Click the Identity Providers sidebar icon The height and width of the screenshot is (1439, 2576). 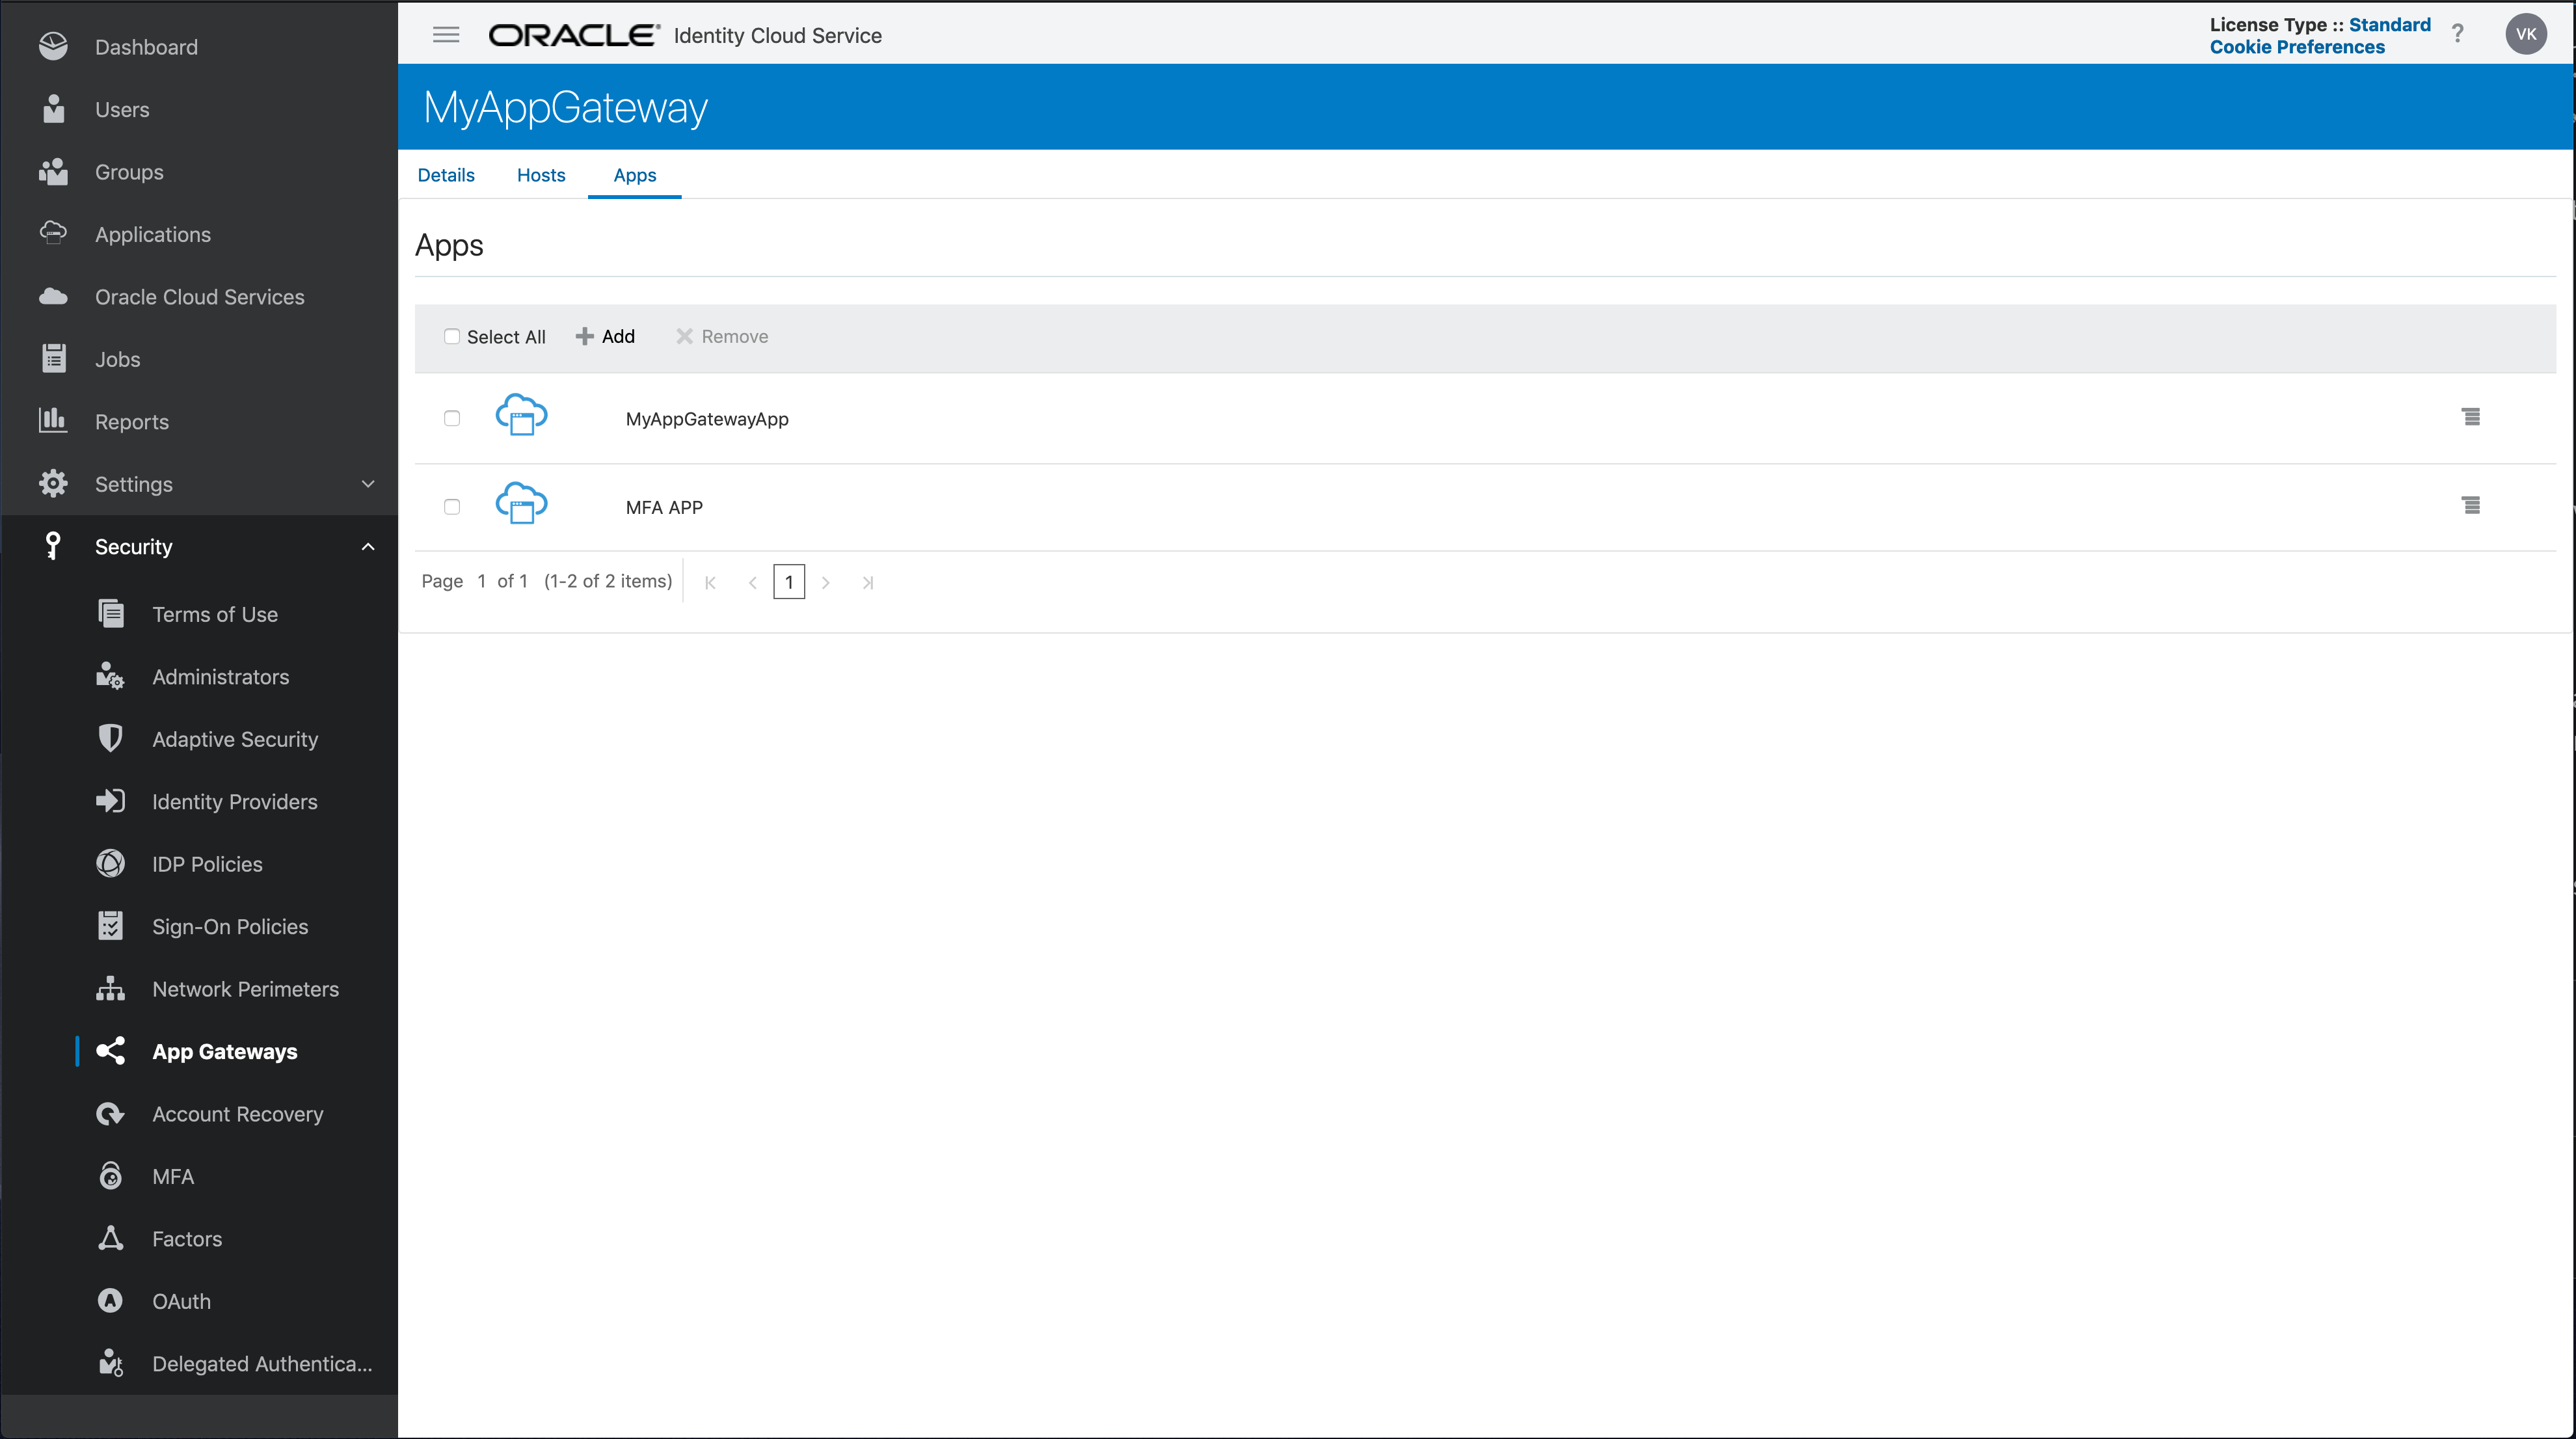pos(110,801)
